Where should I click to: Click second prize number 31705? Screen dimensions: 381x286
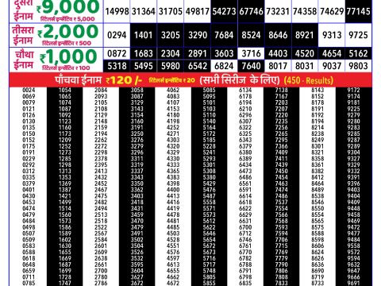171,11
